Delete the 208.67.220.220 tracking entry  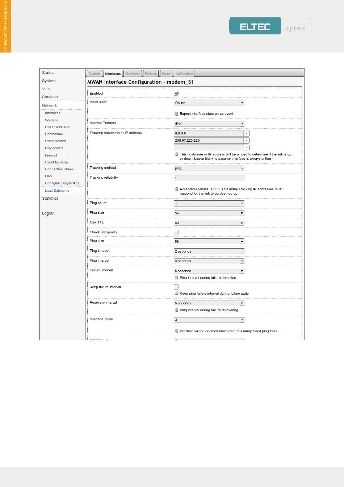click(x=247, y=141)
